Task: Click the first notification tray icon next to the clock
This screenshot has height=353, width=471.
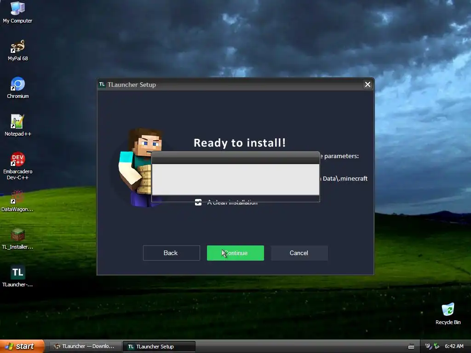Action: [x=428, y=347]
